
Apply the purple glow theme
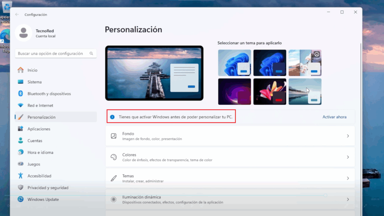pyautogui.click(x=234, y=91)
